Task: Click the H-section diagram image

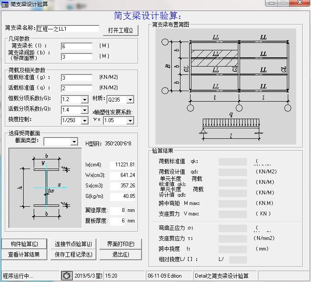Action: click(x=45, y=188)
